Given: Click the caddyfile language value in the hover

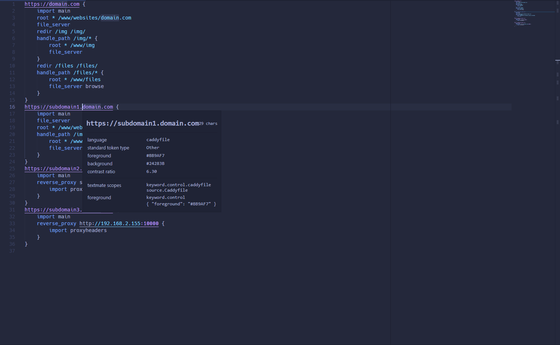Looking at the screenshot, I should point(158,139).
